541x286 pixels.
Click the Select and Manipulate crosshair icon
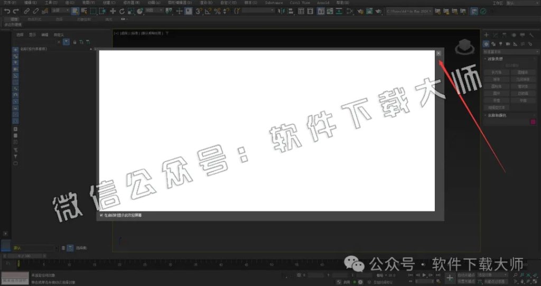(179, 12)
